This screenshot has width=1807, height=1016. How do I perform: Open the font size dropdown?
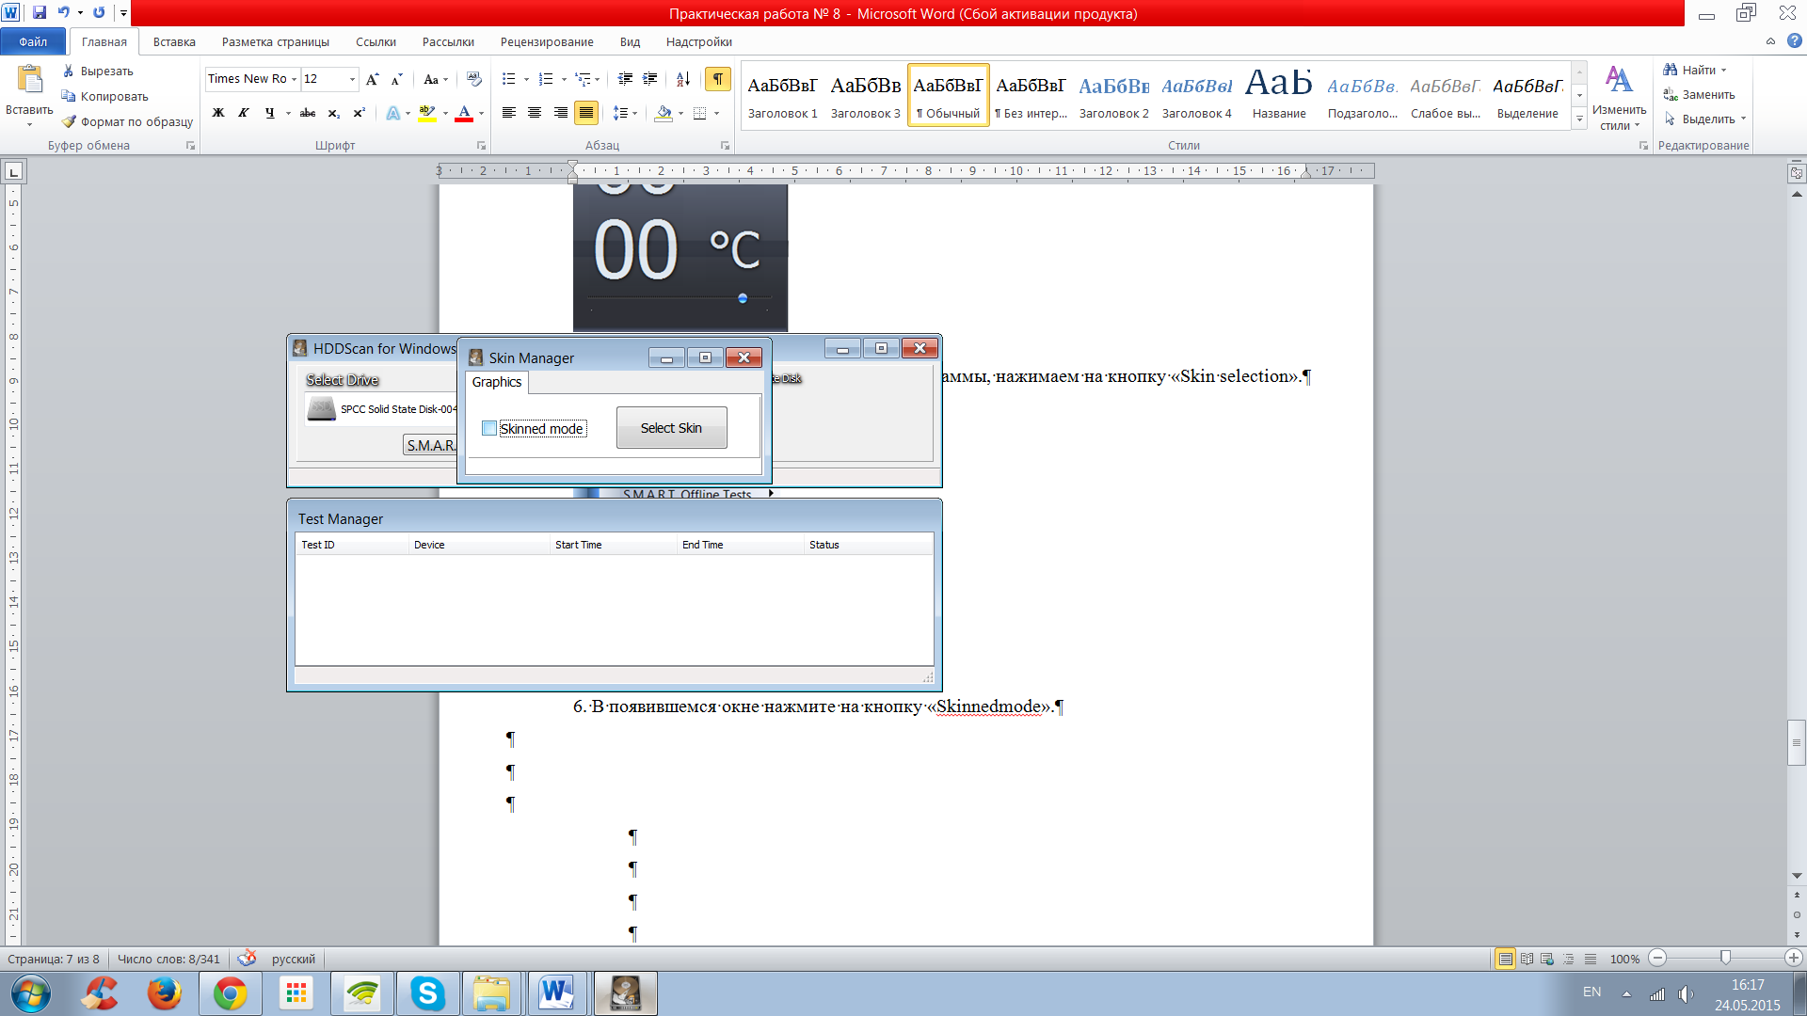pos(352,79)
